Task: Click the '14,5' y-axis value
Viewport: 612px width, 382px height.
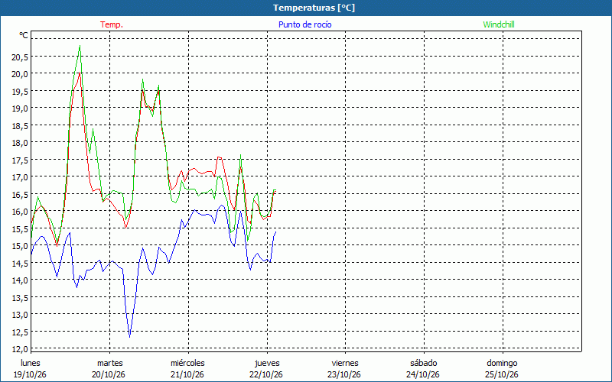Action: 20,263
